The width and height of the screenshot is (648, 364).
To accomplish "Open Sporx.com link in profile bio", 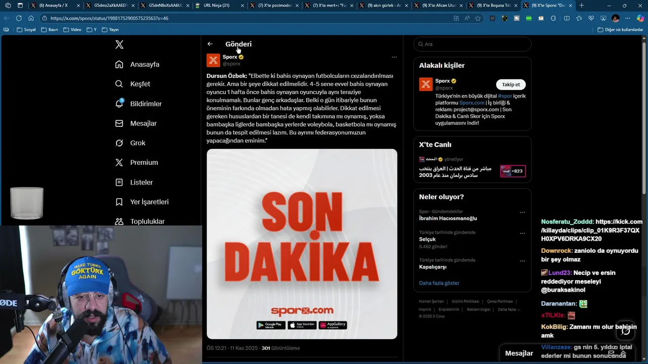I will tap(472, 103).
